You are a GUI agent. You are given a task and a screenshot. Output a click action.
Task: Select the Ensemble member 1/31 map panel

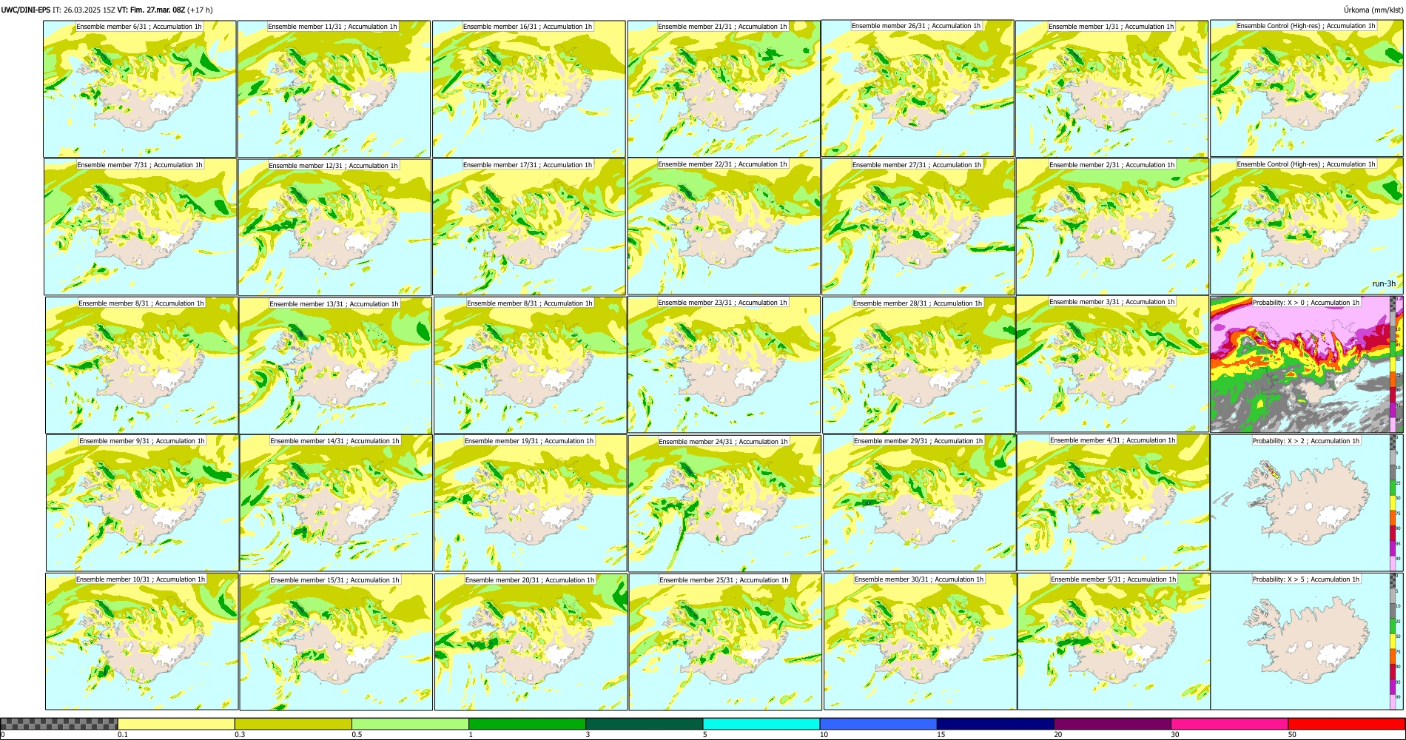(1112, 89)
